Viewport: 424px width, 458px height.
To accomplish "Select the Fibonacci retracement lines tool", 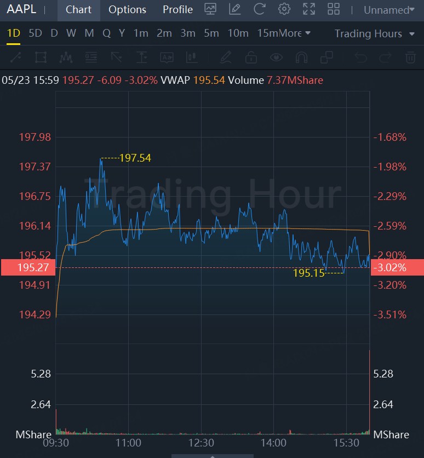I will (x=91, y=58).
